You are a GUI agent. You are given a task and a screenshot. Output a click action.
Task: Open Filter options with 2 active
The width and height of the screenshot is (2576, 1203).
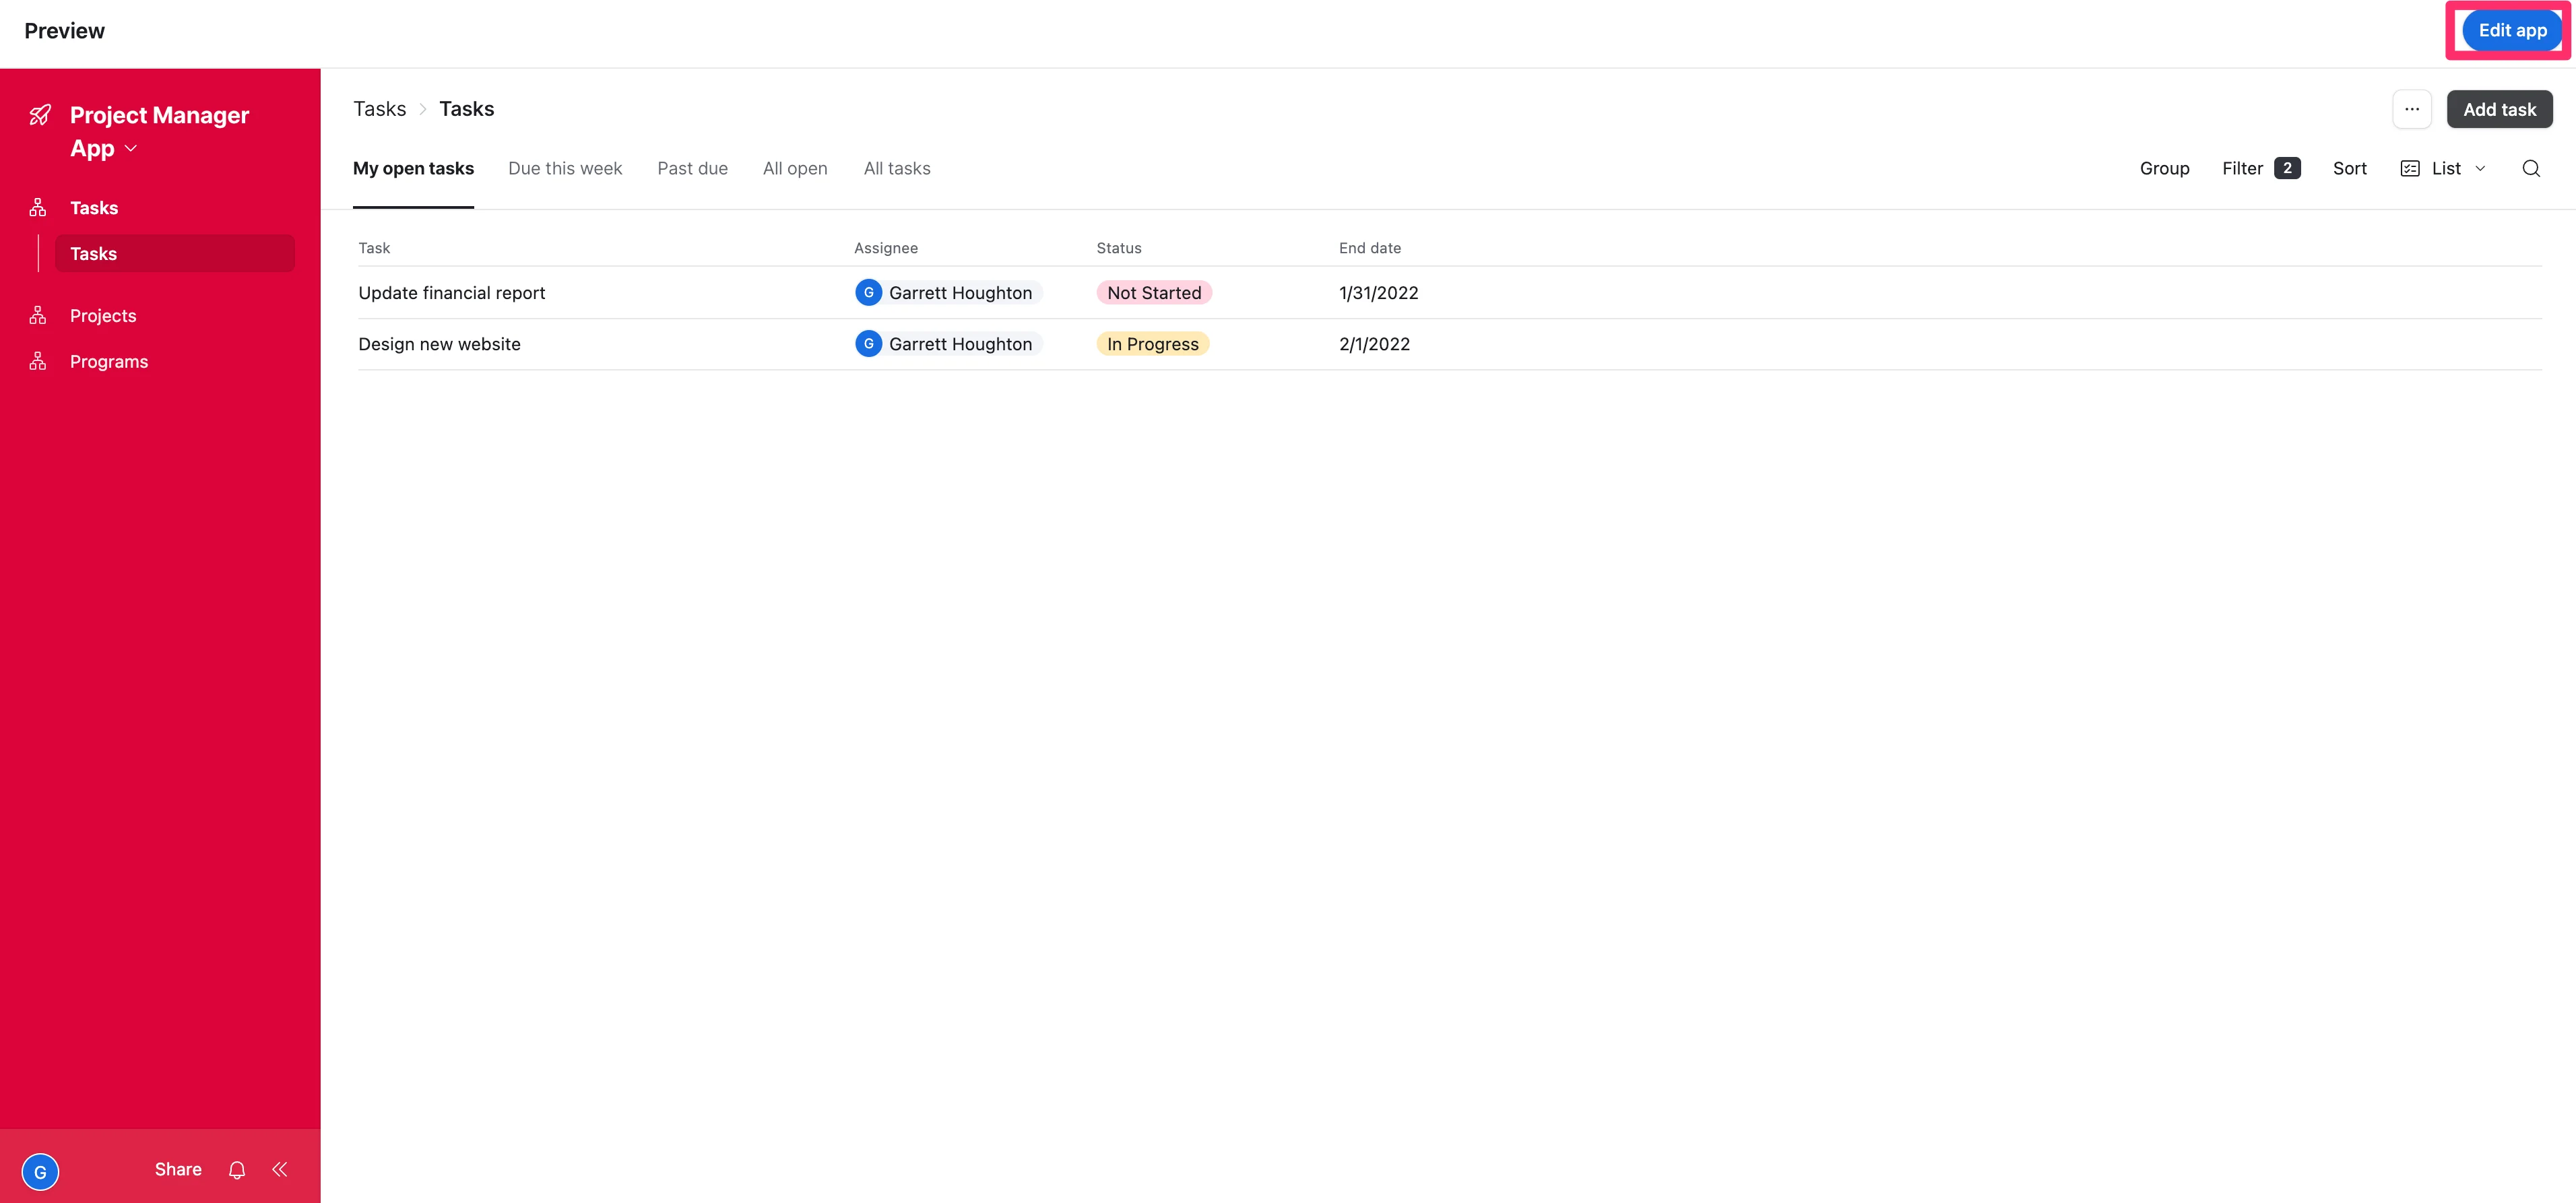(x=2260, y=168)
